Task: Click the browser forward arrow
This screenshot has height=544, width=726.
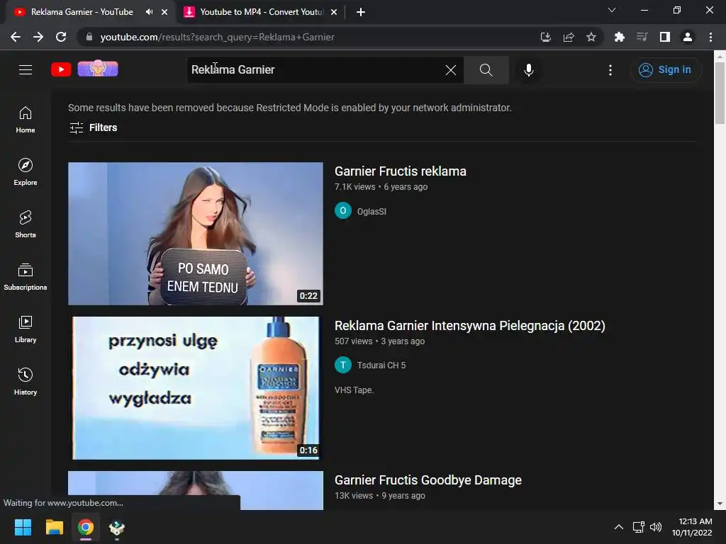Action: click(x=38, y=37)
